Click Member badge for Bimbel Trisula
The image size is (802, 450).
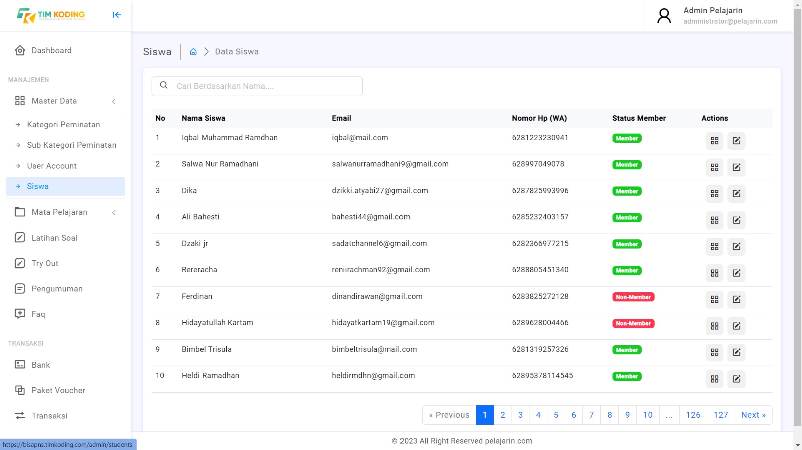[x=627, y=350]
